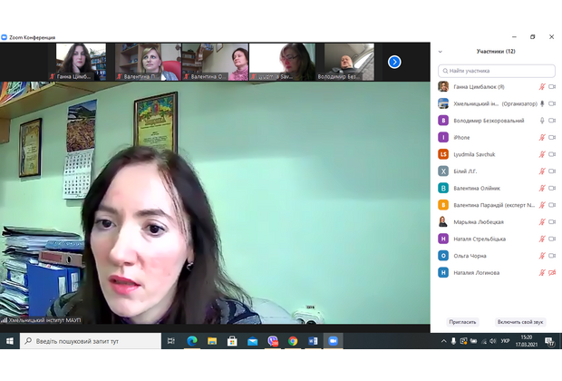562x381 pixels.
Task: Select participant name Білий Л.Г.
Action: point(465,171)
